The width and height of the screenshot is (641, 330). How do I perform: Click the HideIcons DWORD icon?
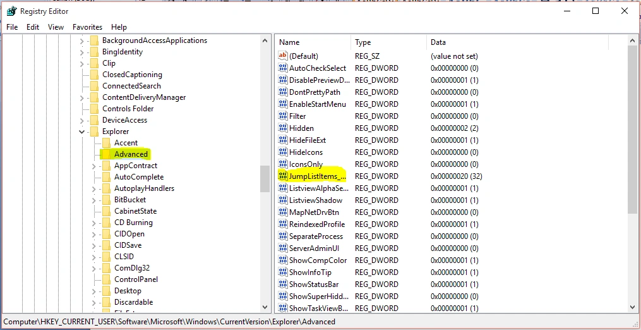click(282, 152)
